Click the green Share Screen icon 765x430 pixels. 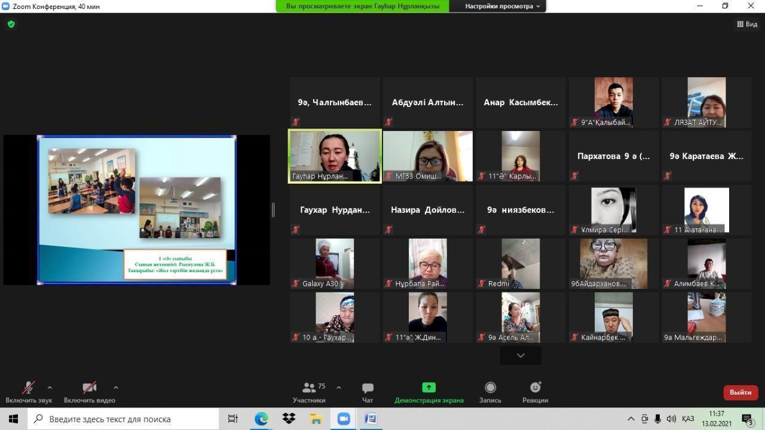[x=429, y=388]
